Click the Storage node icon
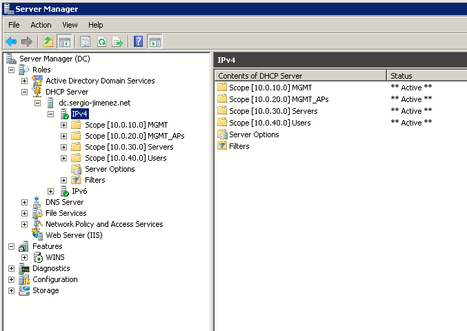Image resolution: width=467 pixels, height=331 pixels. click(x=24, y=290)
